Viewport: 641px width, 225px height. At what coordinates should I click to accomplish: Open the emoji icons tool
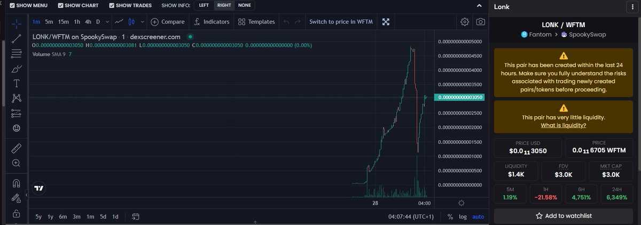(17, 128)
